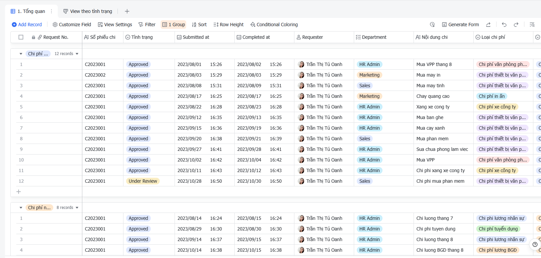
Task: Collapse the 8 records group
Action: pos(21,208)
